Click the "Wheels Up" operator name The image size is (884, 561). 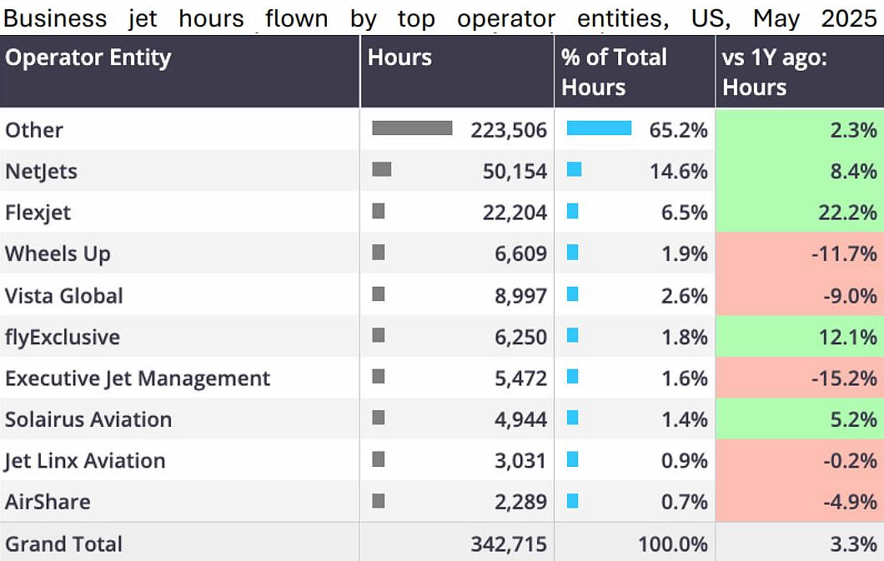tap(58, 254)
